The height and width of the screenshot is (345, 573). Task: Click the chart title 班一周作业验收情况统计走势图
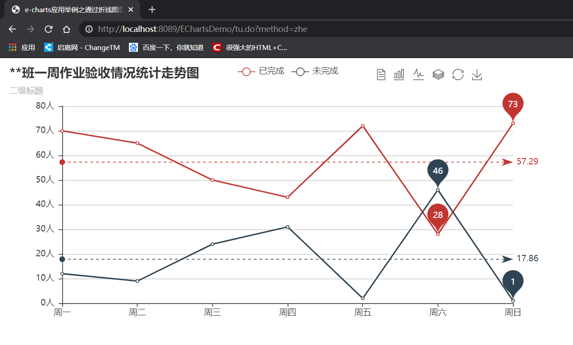click(105, 73)
